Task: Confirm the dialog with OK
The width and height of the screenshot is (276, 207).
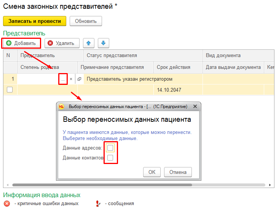Action: 152,172
